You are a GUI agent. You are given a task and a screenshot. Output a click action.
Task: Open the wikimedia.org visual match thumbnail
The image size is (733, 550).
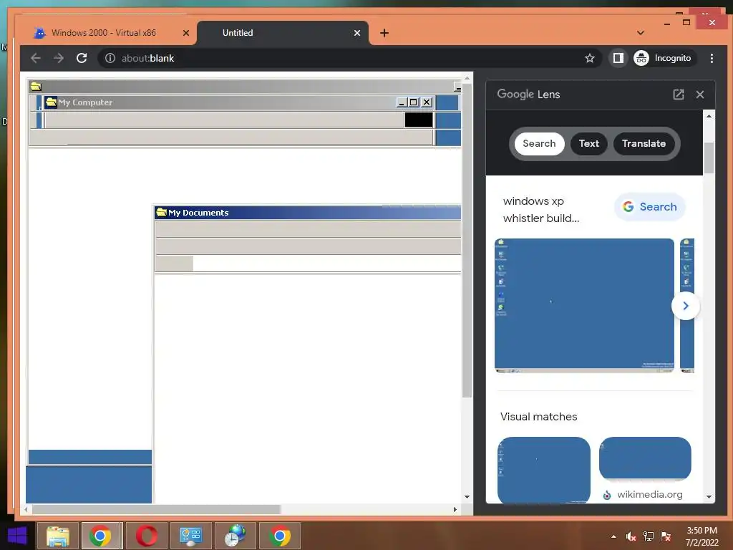645,458
